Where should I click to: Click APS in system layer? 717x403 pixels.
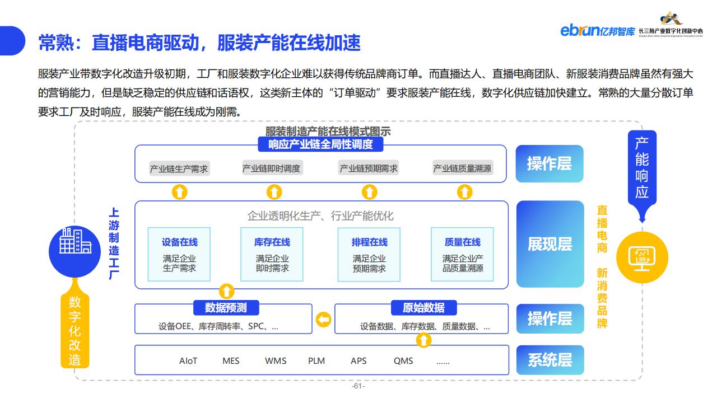pos(358,361)
